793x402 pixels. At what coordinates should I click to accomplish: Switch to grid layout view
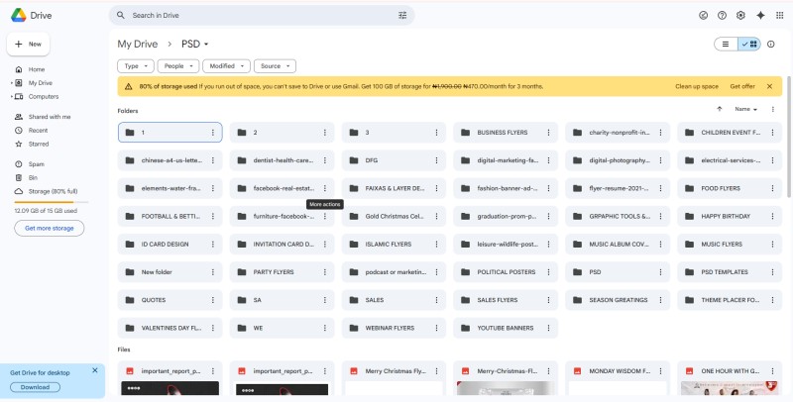749,44
